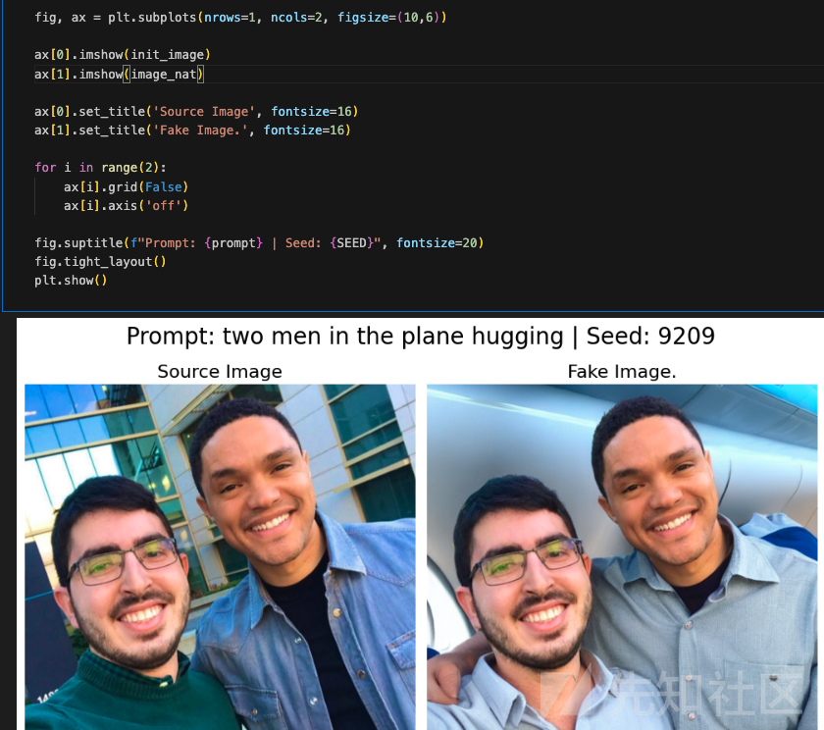This screenshot has width=824, height=730.
Task: Click the {SEED} placeholder in the f-string
Action: (x=351, y=242)
